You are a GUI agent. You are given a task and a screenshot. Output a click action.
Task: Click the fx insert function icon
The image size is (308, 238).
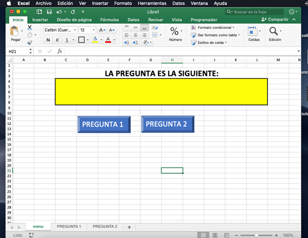(x=60, y=51)
